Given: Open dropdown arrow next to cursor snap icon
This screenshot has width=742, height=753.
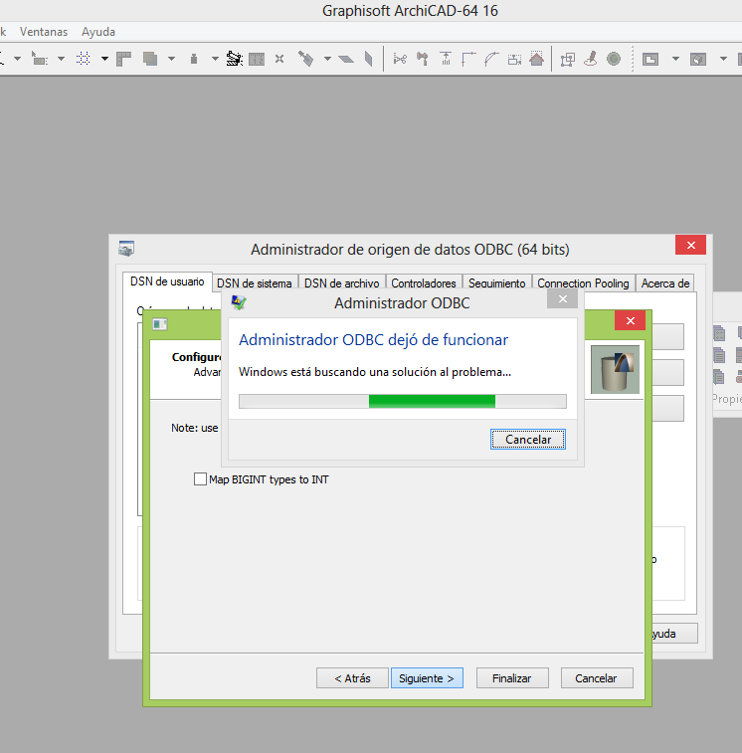Looking at the screenshot, I should pyautogui.click(x=61, y=59).
